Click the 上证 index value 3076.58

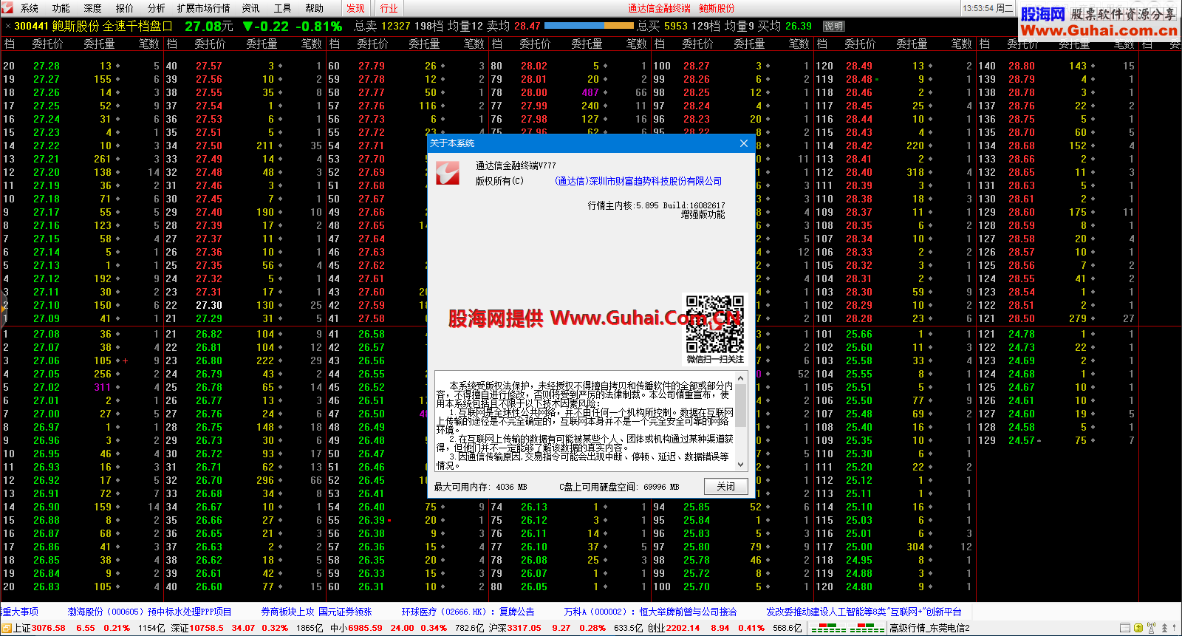click(x=49, y=628)
